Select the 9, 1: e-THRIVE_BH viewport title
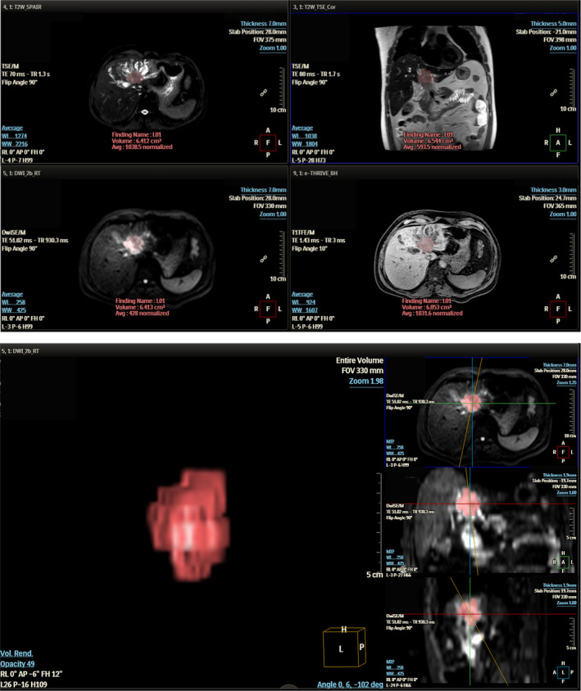This screenshot has height=691, width=581. pos(315,174)
